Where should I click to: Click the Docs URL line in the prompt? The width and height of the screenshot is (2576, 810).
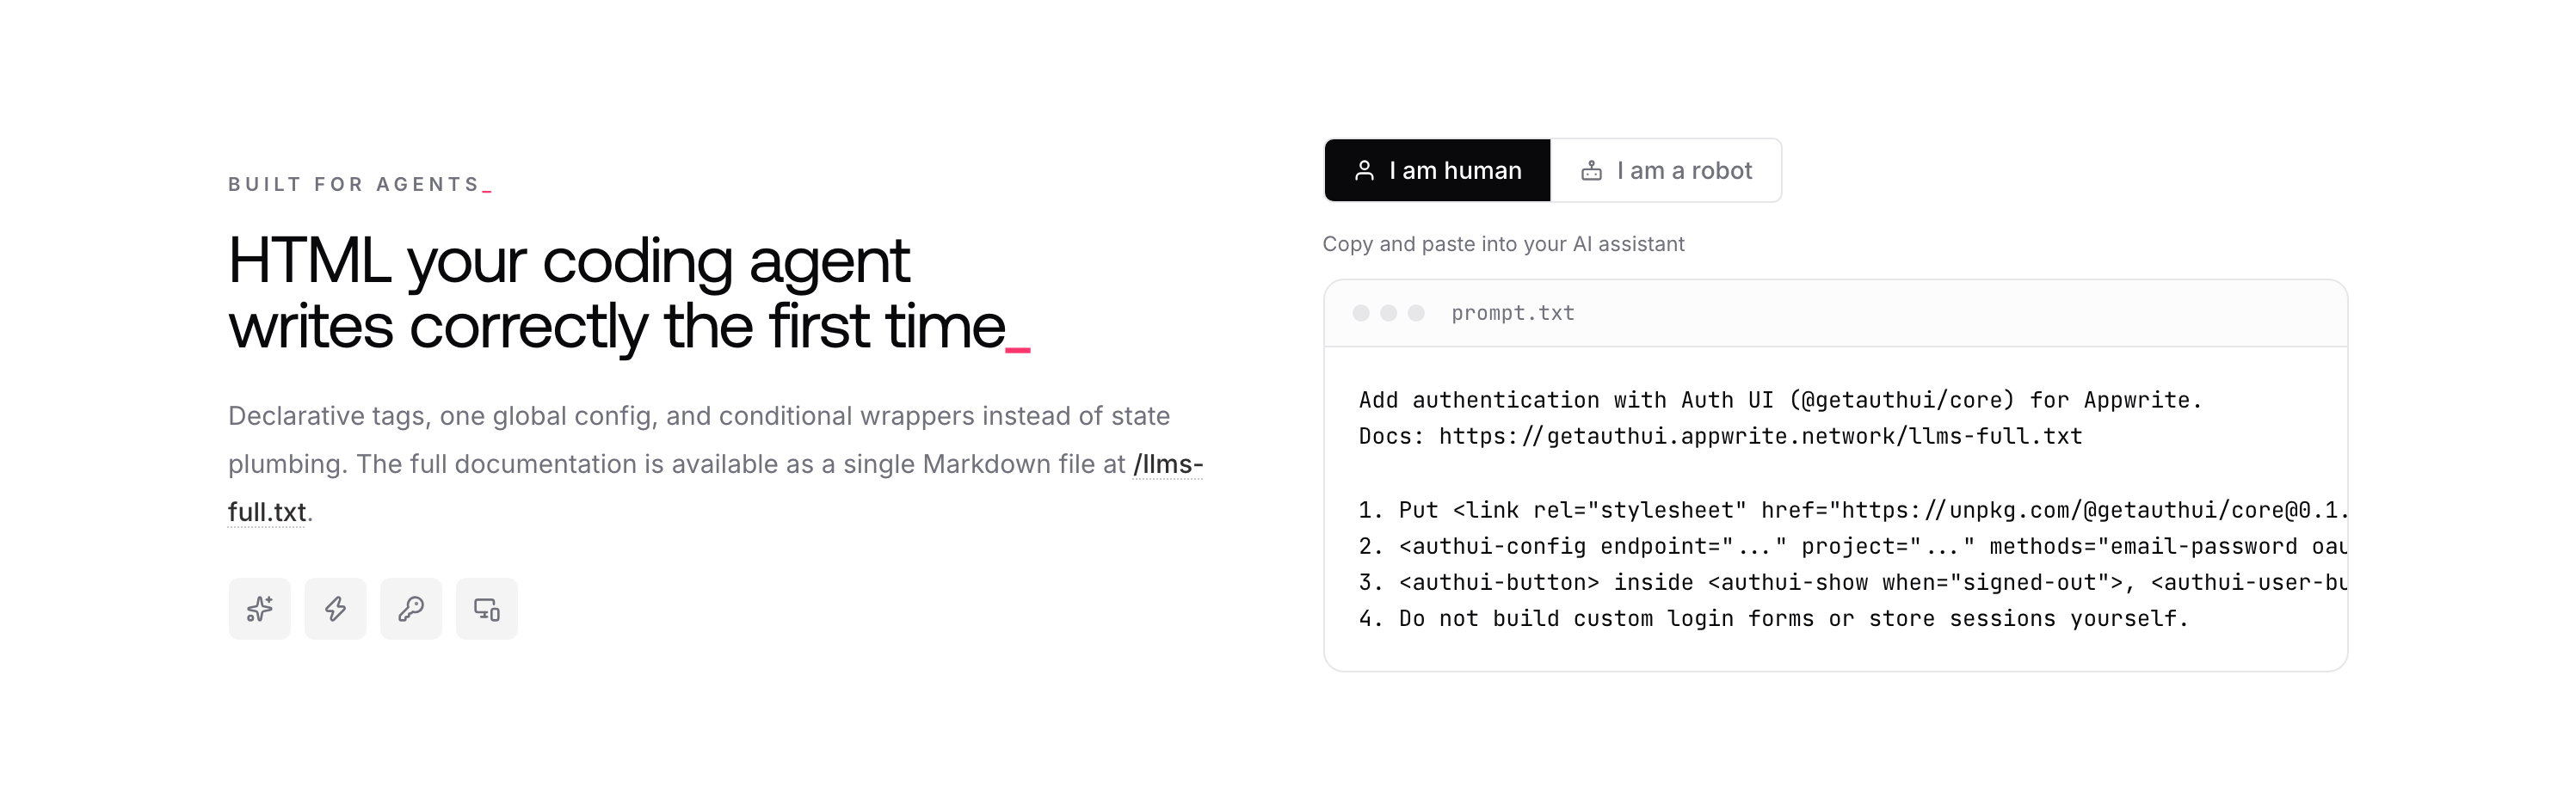pos(1720,436)
